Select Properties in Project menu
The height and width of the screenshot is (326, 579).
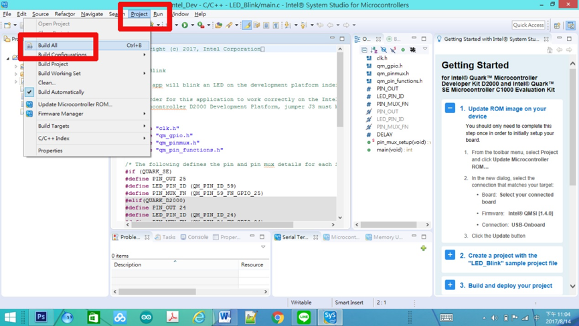coord(88,151)
